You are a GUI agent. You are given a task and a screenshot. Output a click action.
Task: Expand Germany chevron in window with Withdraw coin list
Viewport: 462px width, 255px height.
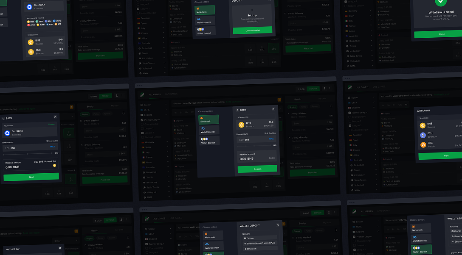pyautogui.click(x=375, y=135)
